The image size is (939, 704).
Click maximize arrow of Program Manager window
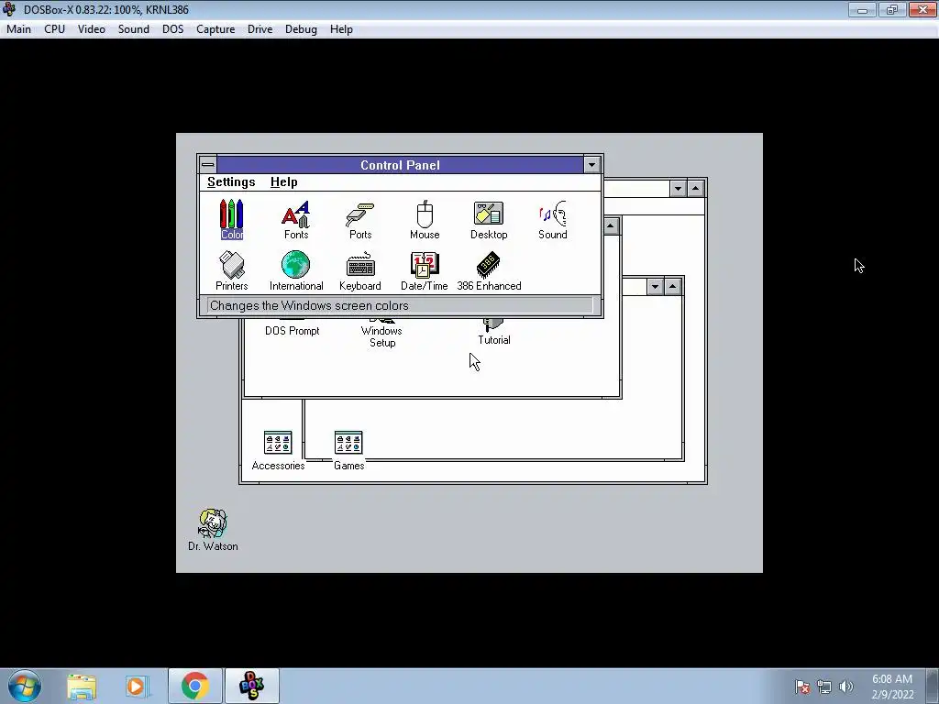[695, 189]
